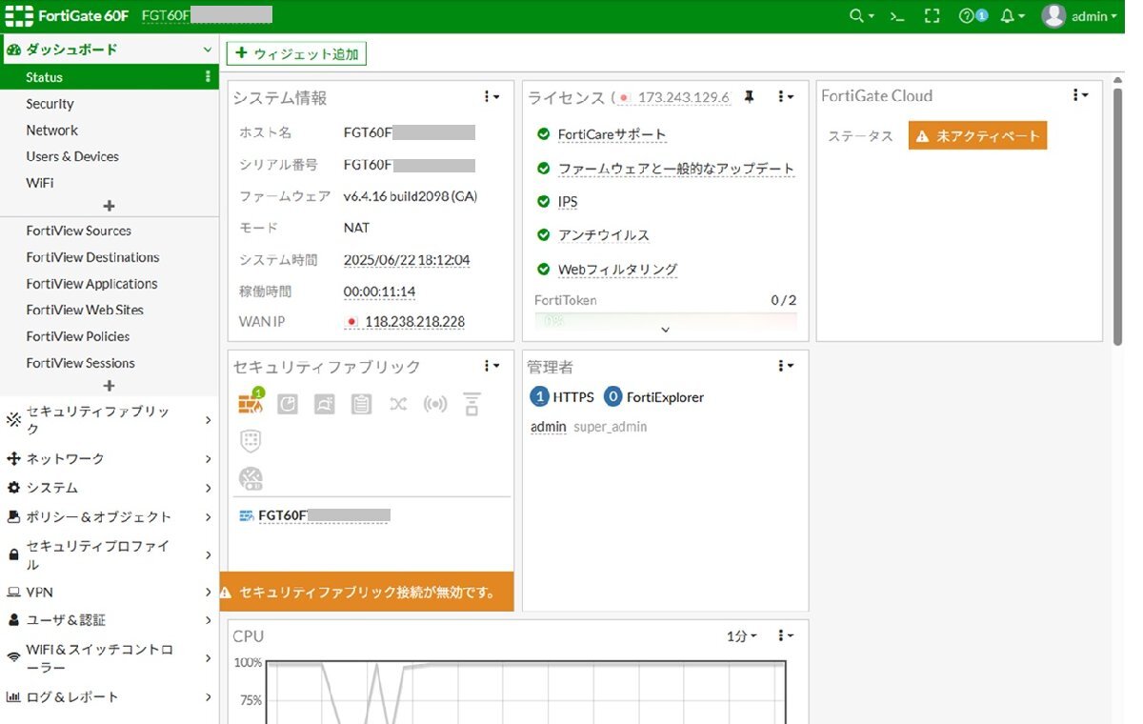Click the wireless FortiAP icon

click(x=435, y=405)
